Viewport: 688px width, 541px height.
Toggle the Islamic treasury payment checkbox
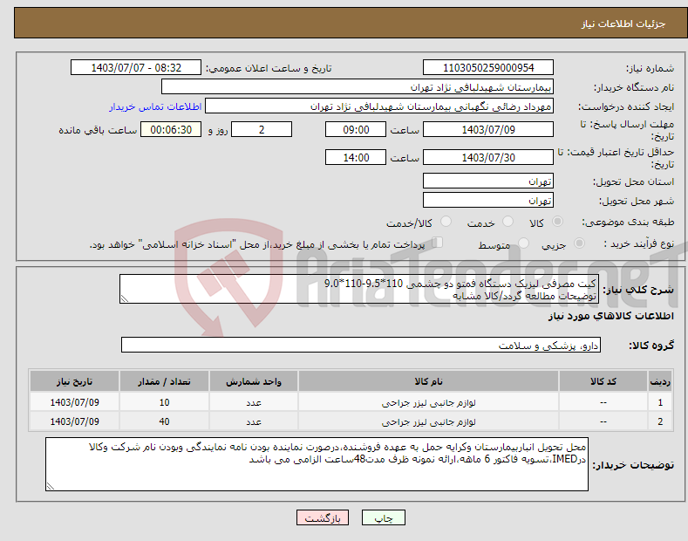438,243
